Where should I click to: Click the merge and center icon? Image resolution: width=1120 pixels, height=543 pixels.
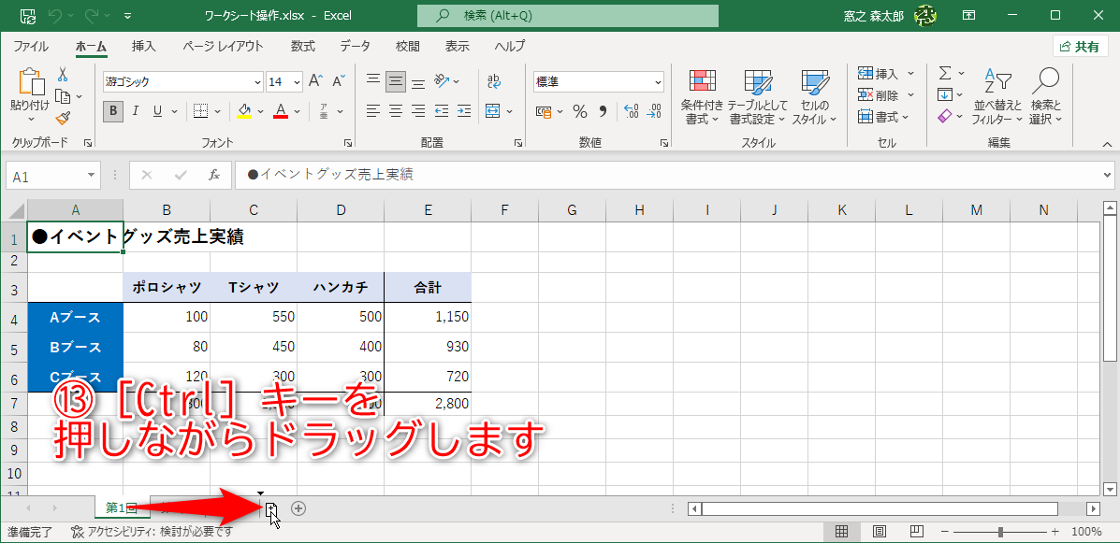click(x=494, y=111)
